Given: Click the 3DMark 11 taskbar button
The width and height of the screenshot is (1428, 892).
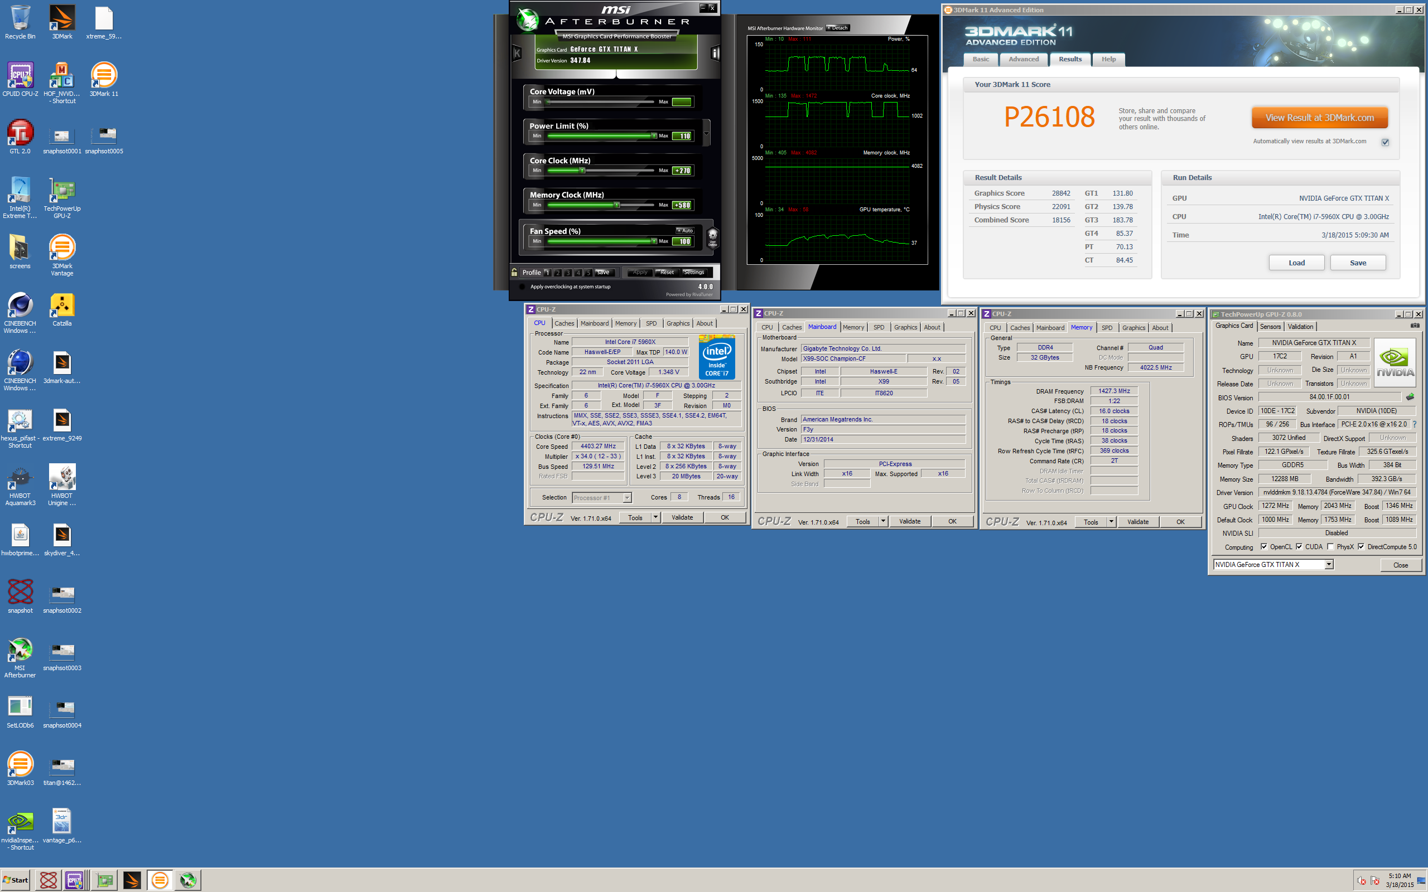Looking at the screenshot, I should [160, 880].
